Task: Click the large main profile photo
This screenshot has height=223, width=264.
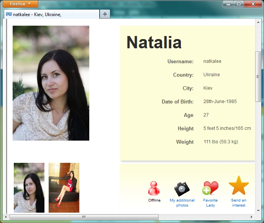Action: click(x=51, y=83)
